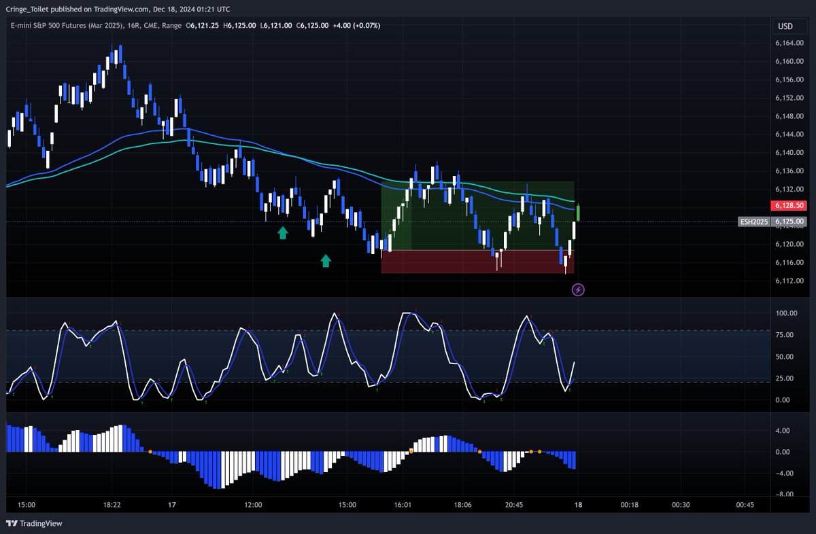816x534 pixels.
Task: Click the 20:45 time axis label
Action: 514,505
